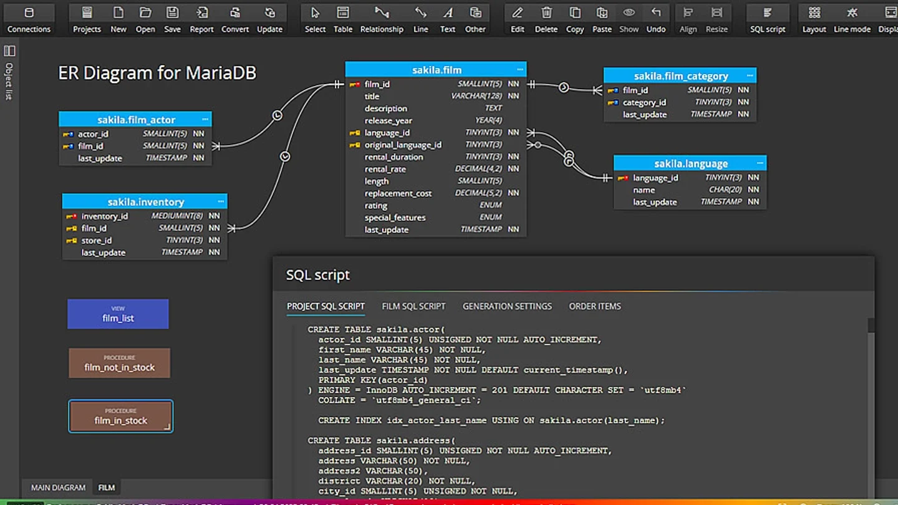Click the language_id row in sakila.language
This screenshot has height=505, width=898.
click(x=690, y=178)
